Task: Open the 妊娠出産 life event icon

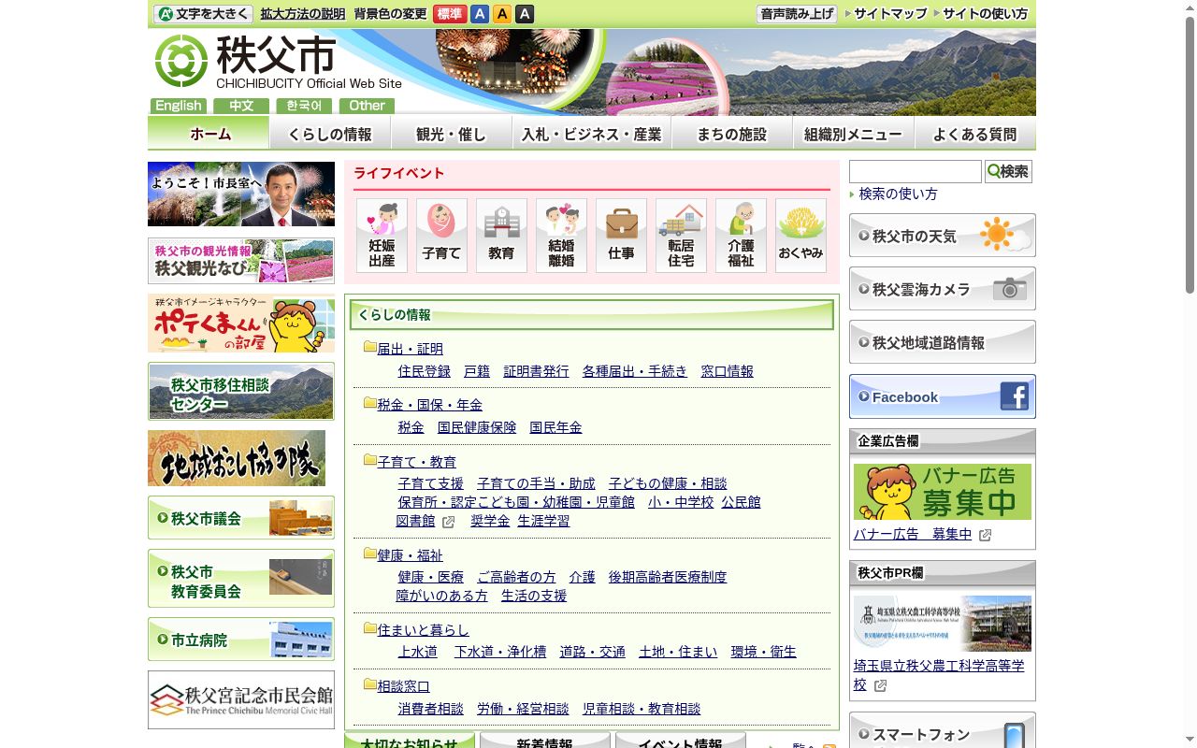Action: click(x=382, y=236)
